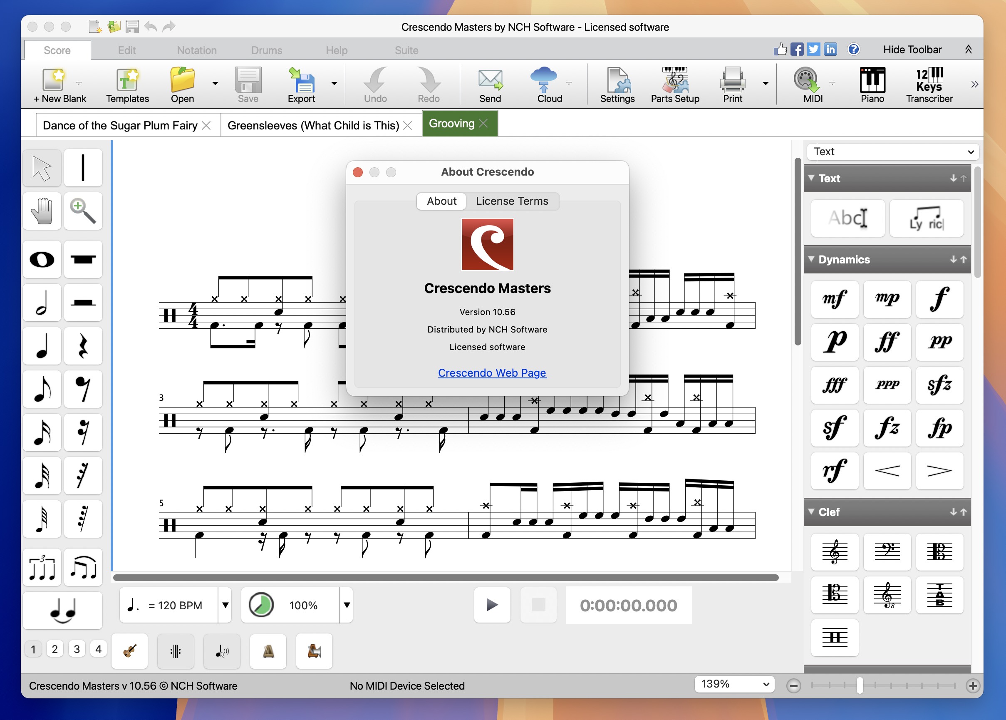Insert bass clef
The height and width of the screenshot is (720, 1006).
pyautogui.click(x=887, y=552)
